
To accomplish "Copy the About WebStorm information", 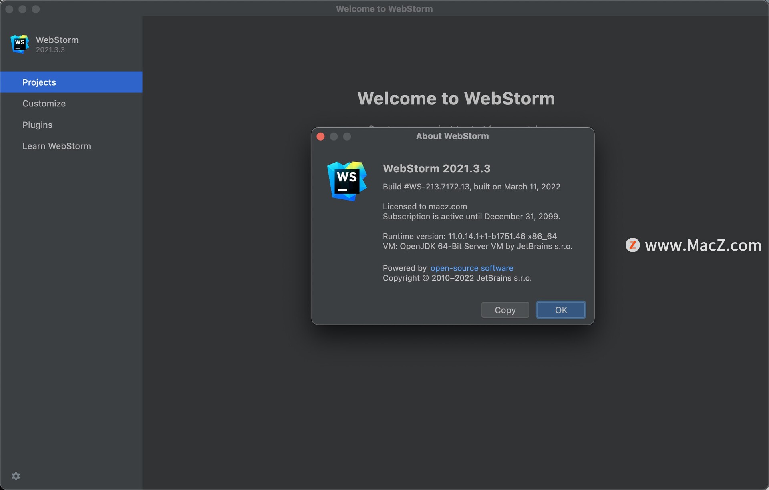I will click(505, 310).
